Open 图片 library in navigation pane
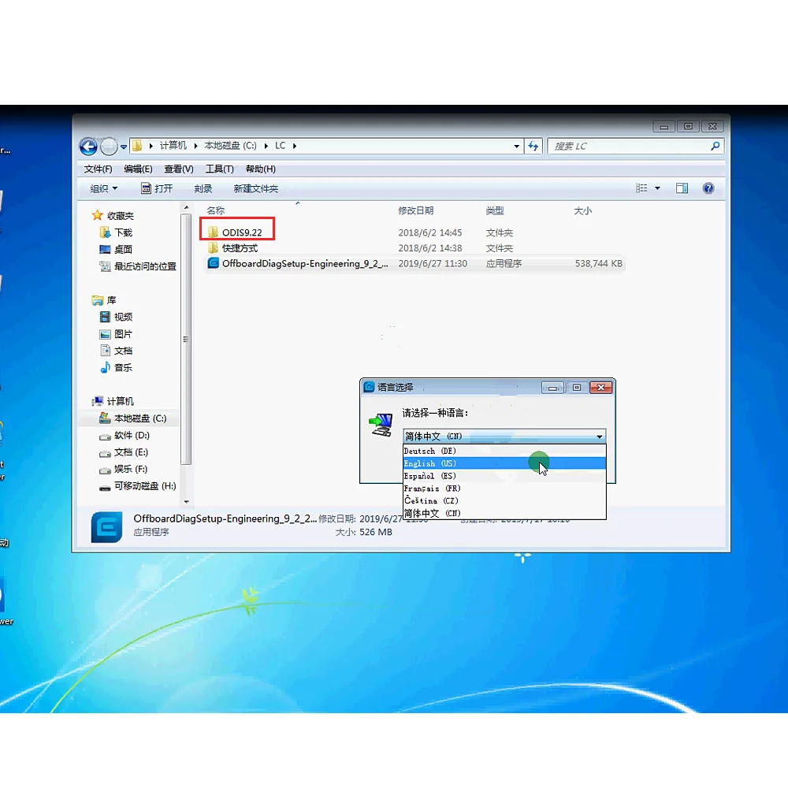 116,333
